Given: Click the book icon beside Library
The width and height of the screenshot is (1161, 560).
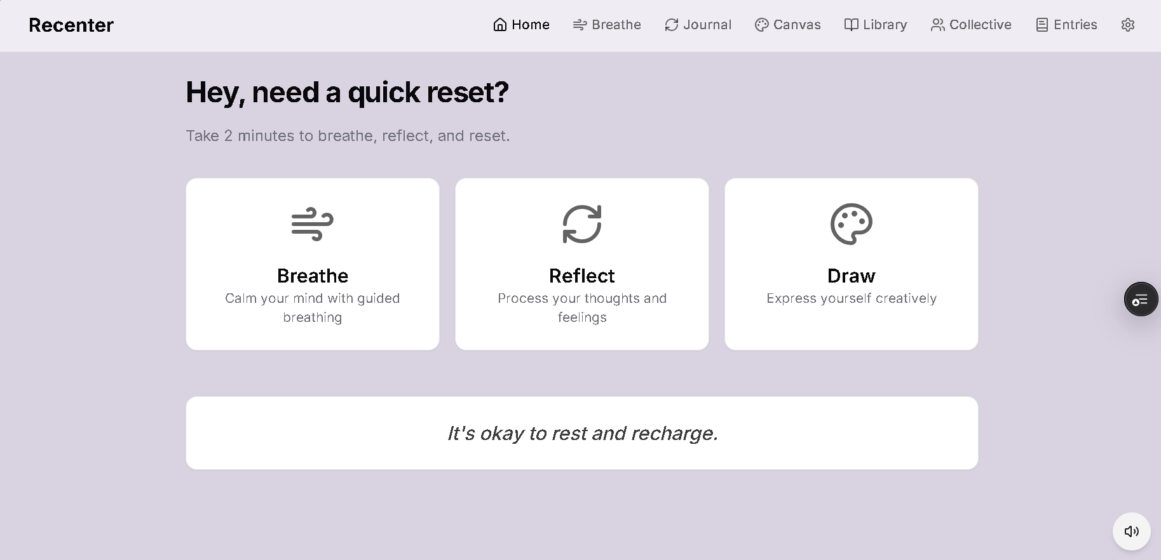Looking at the screenshot, I should (851, 25).
